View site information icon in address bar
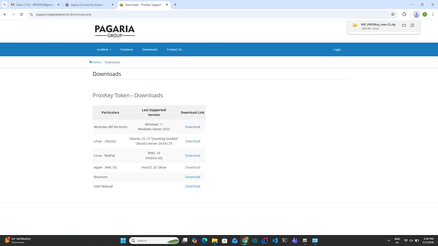The height and width of the screenshot is (246, 438). (31, 14)
